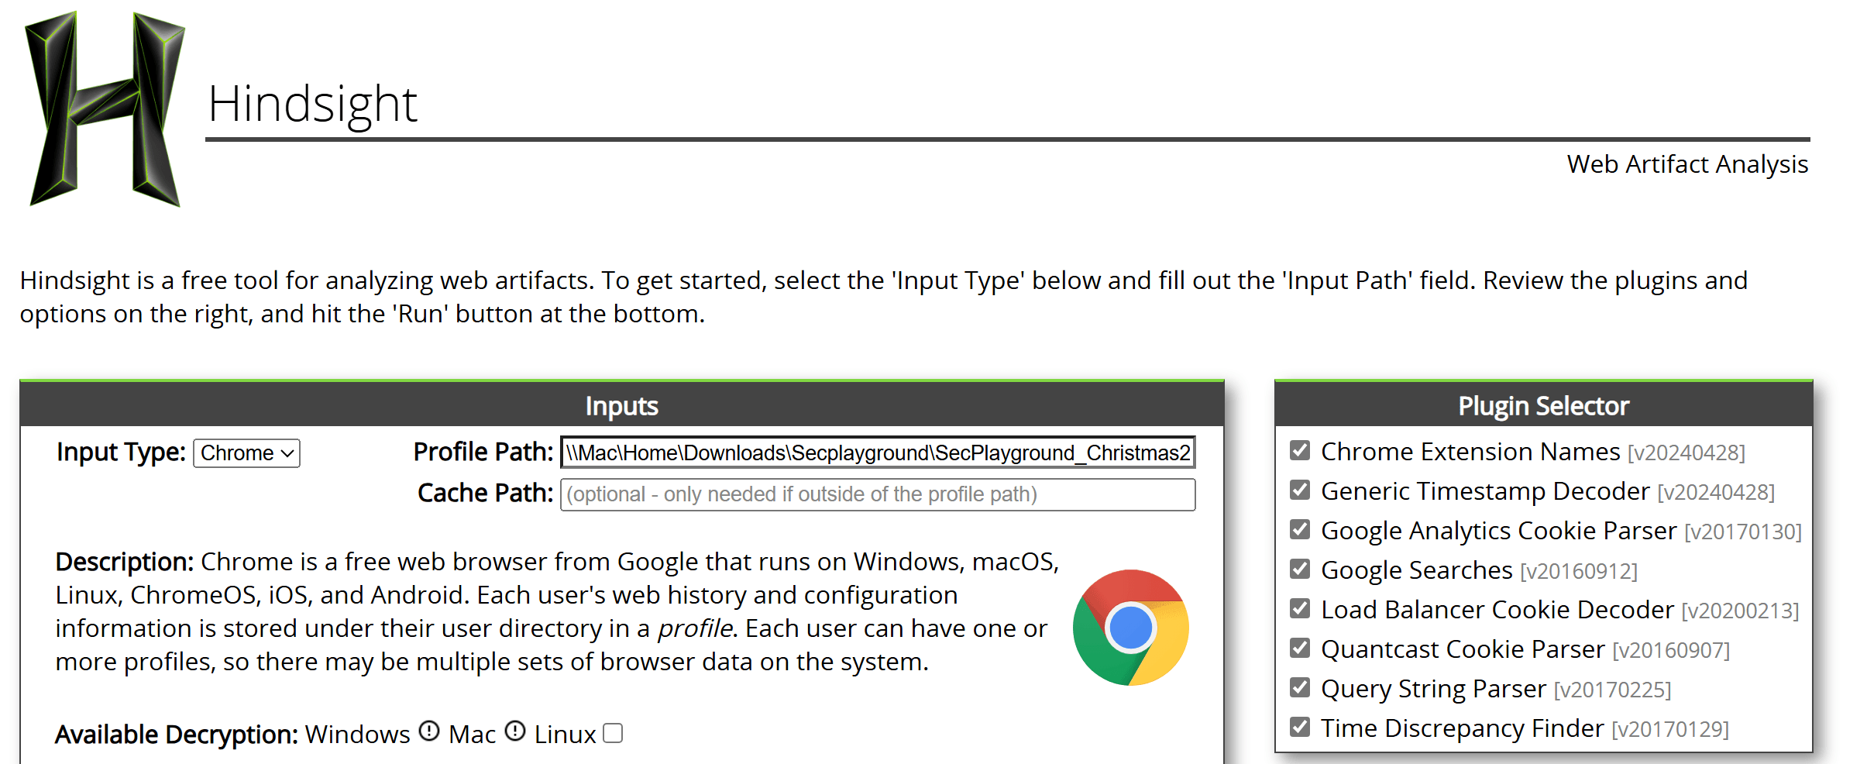Click the Hindsight page title
Image resolution: width=1867 pixels, height=764 pixels.
(x=312, y=104)
